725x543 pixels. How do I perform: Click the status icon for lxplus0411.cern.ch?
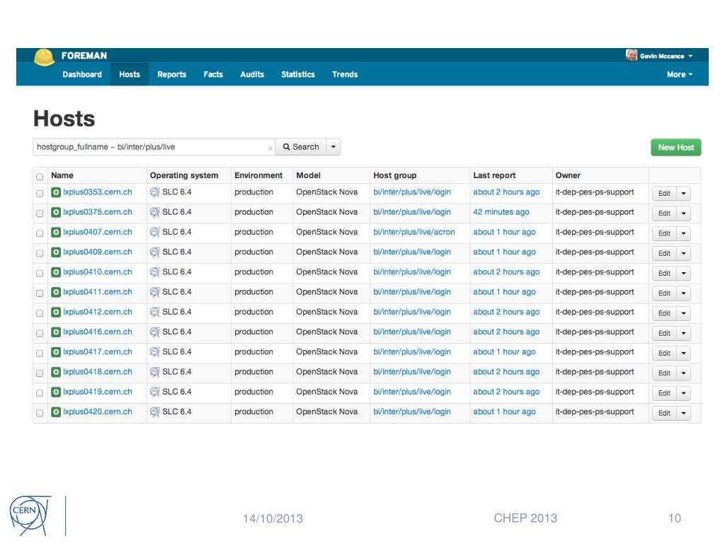click(x=56, y=292)
